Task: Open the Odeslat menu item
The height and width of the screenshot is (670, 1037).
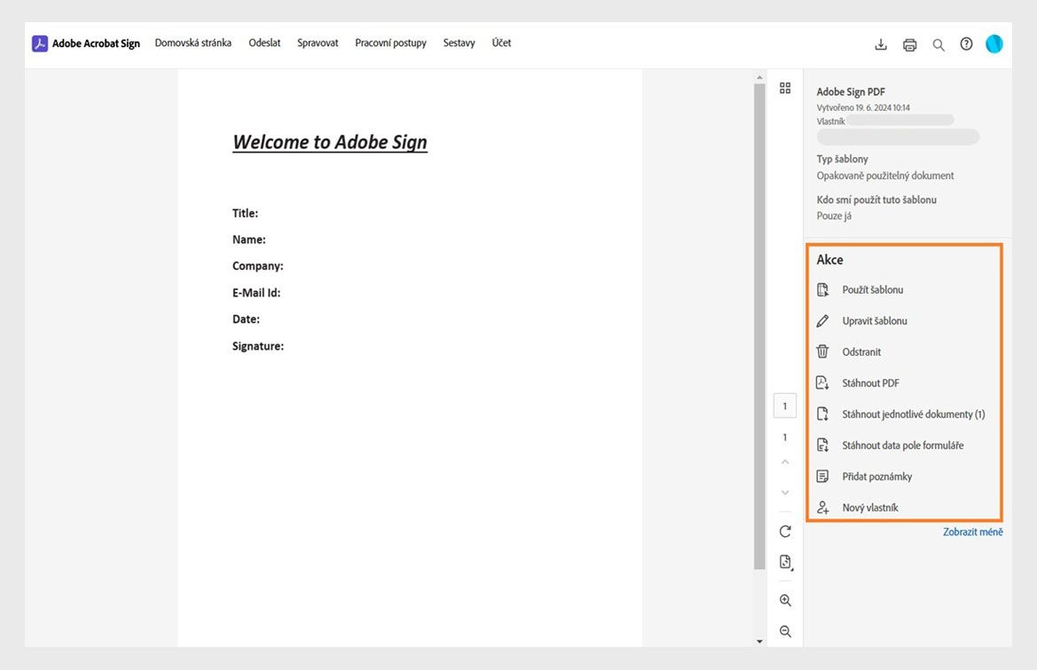Action: [x=264, y=43]
